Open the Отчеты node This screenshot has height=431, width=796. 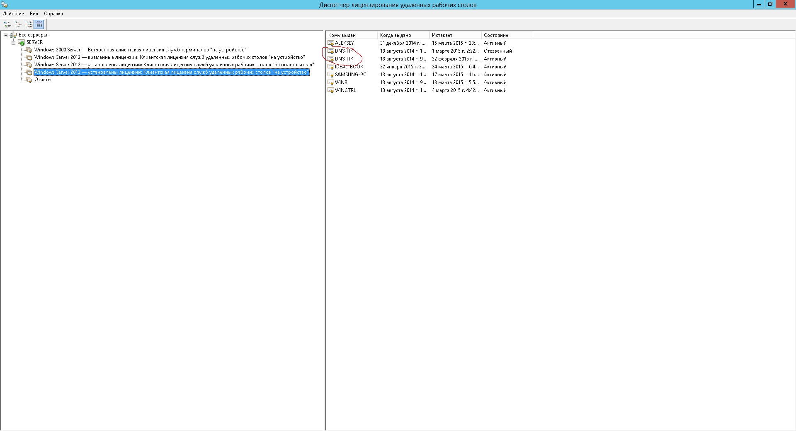point(43,80)
